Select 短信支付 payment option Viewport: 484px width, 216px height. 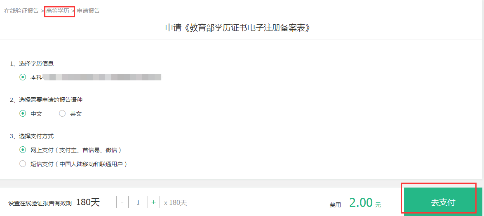[x=23, y=164]
